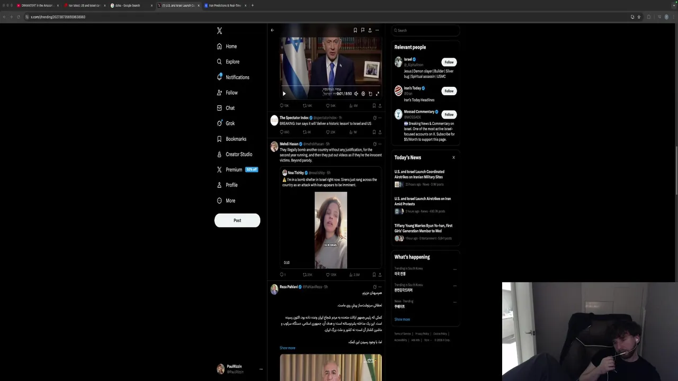
Task: Follow the Israel @_AlphaAnon account
Action: pos(449,62)
